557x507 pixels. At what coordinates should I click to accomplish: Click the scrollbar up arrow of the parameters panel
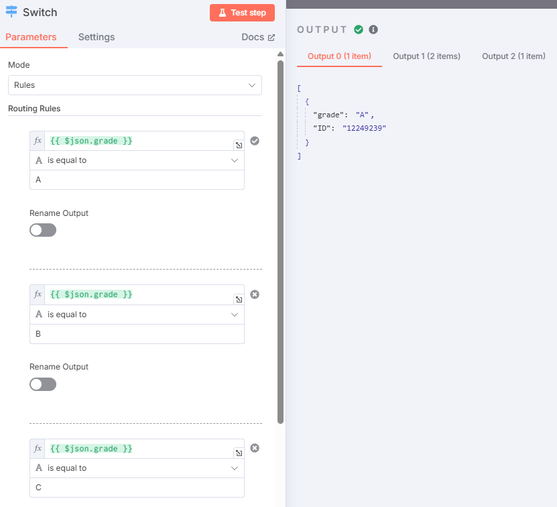point(280,54)
